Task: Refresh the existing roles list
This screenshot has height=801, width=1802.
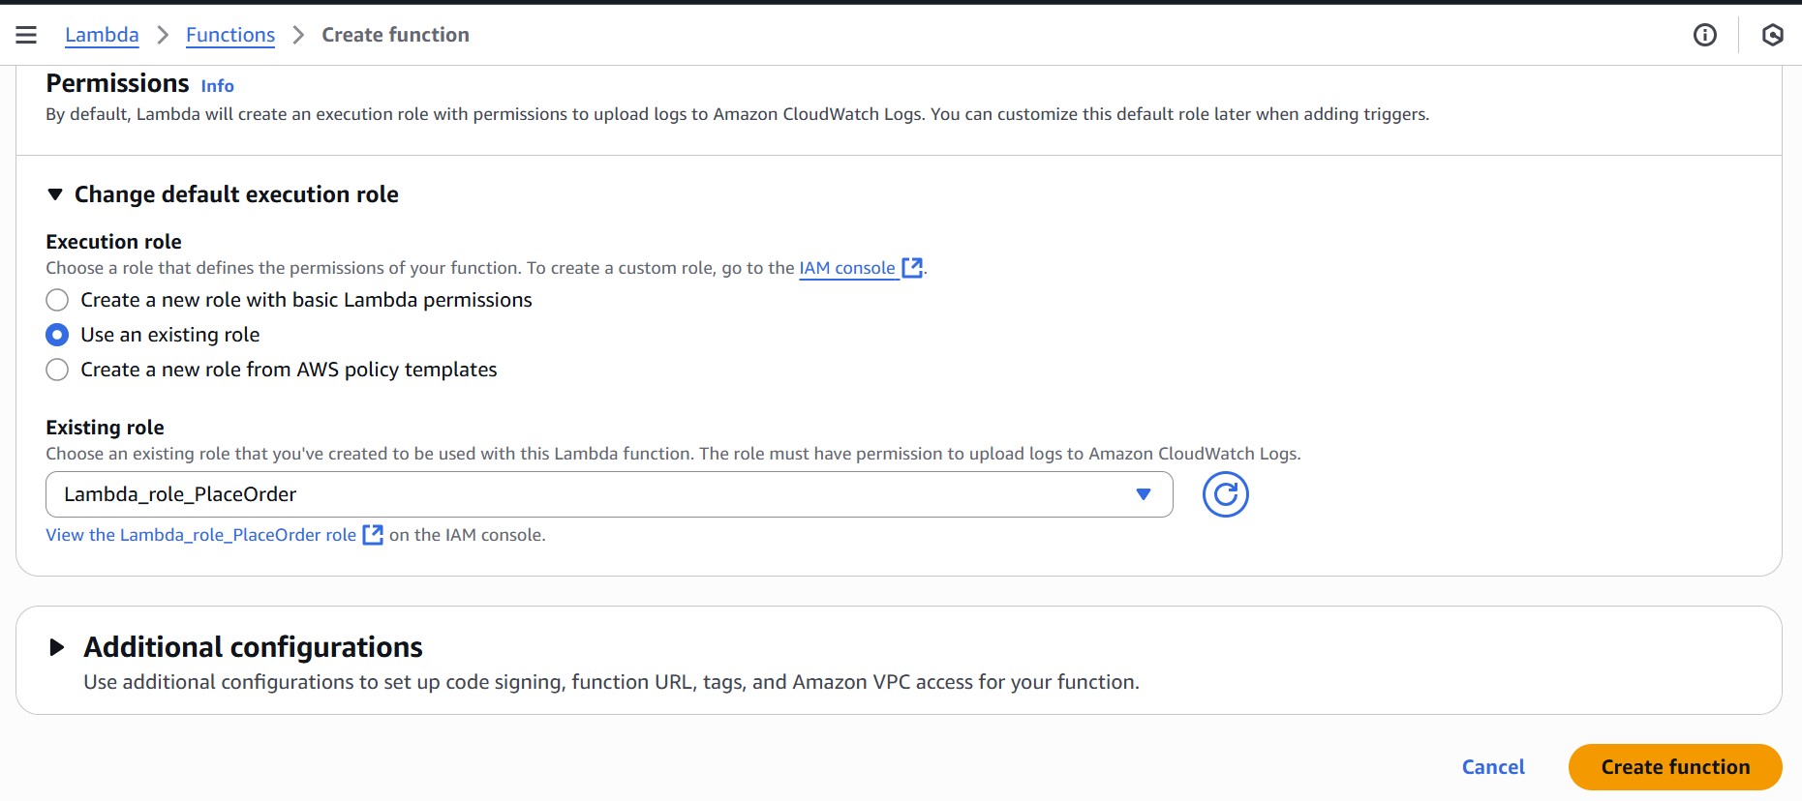Action: point(1225,494)
